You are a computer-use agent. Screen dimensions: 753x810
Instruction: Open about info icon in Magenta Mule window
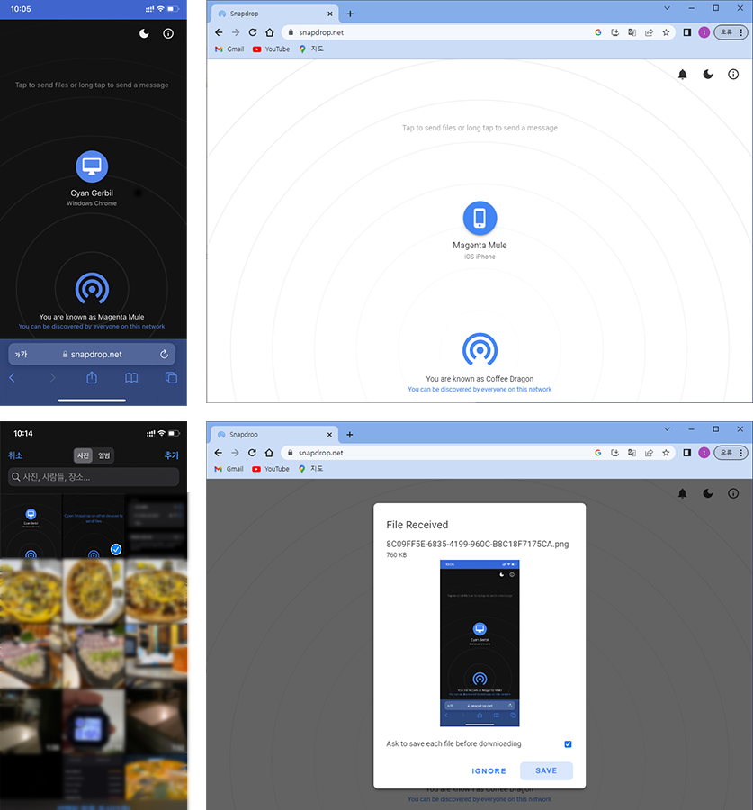733,75
